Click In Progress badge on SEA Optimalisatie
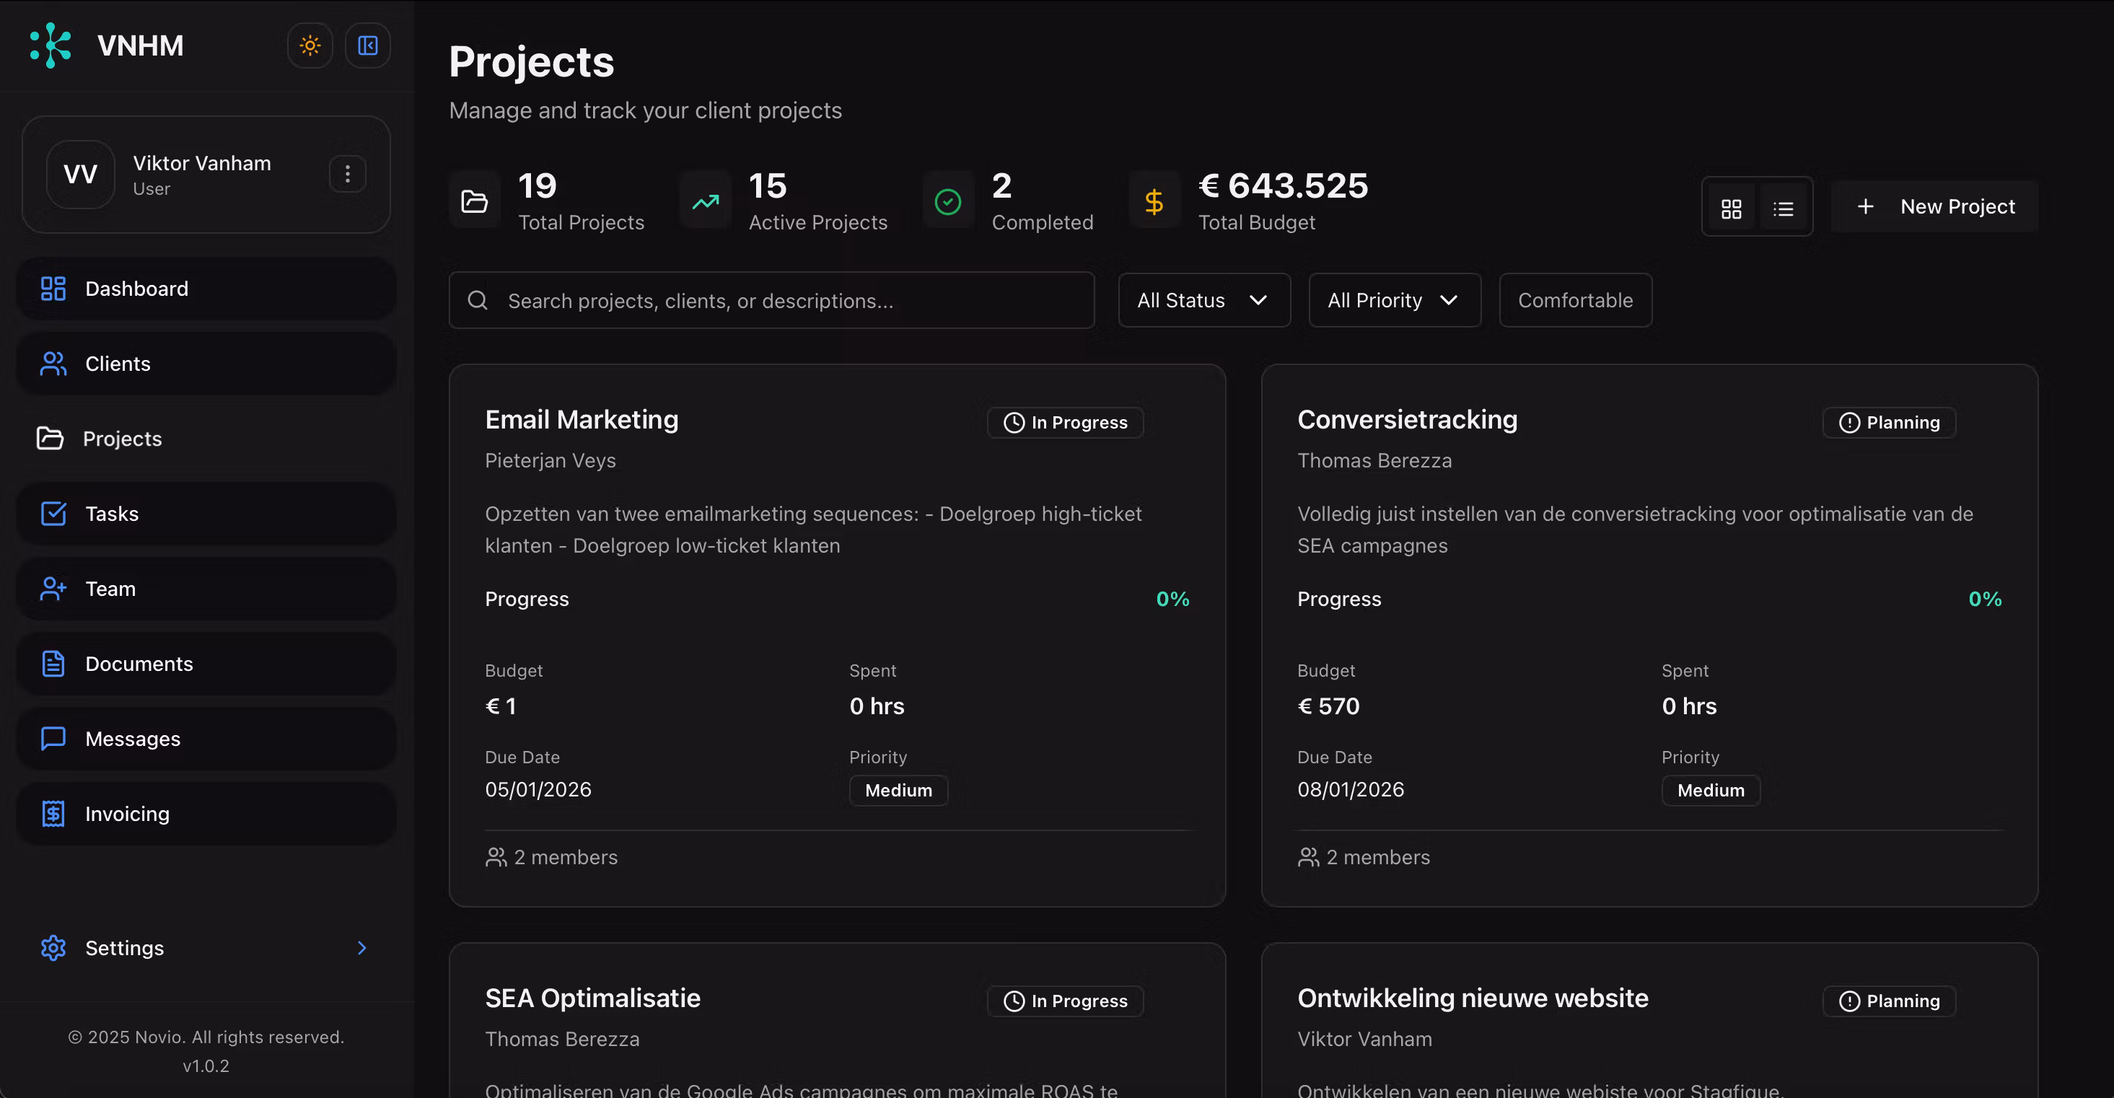Image resolution: width=2114 pixels, height=1098 pixels. click(x=1065, y=1001)
